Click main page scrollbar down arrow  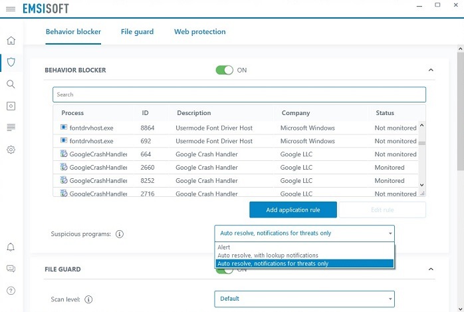click(460, 309)
